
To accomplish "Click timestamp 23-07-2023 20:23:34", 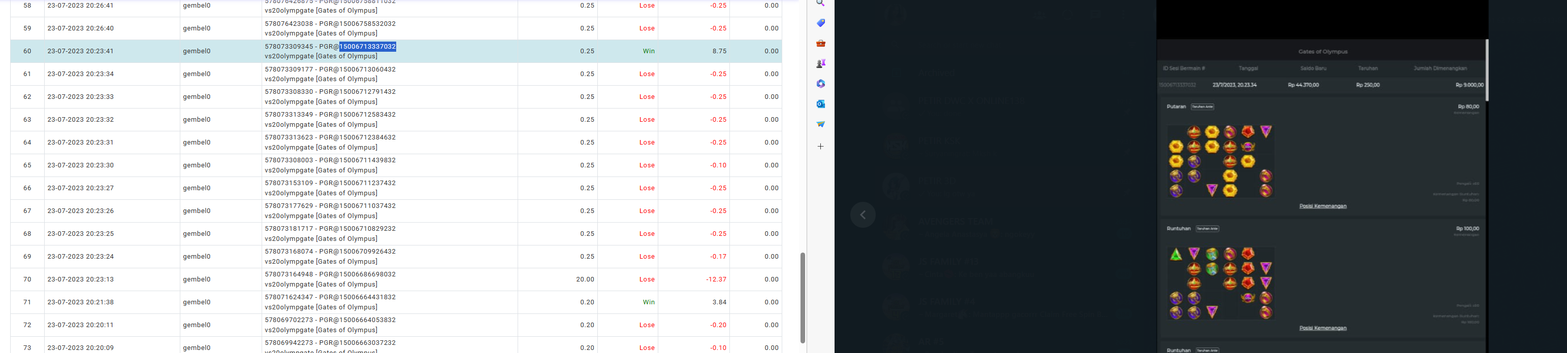I will click(80, 74).
